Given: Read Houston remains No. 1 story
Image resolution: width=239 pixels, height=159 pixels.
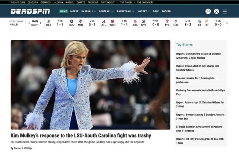Looking at the screenshot, I should pos(195,80).
